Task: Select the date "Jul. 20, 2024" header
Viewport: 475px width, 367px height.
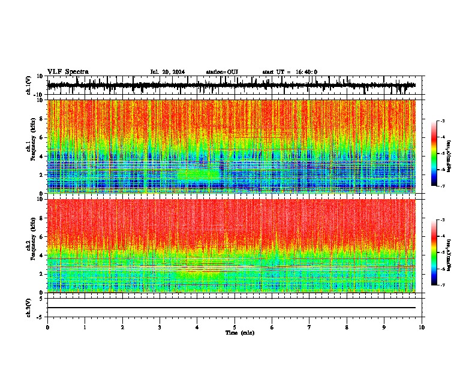Action: click(x=167, y=72)
